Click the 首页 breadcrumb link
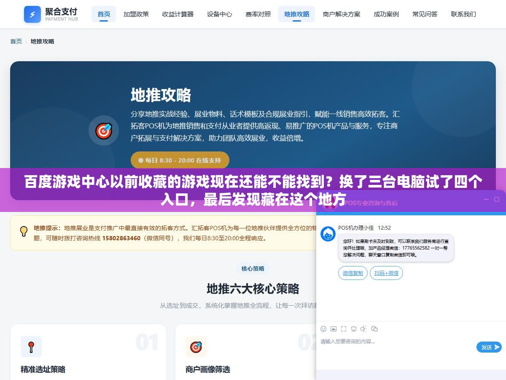 16,41
